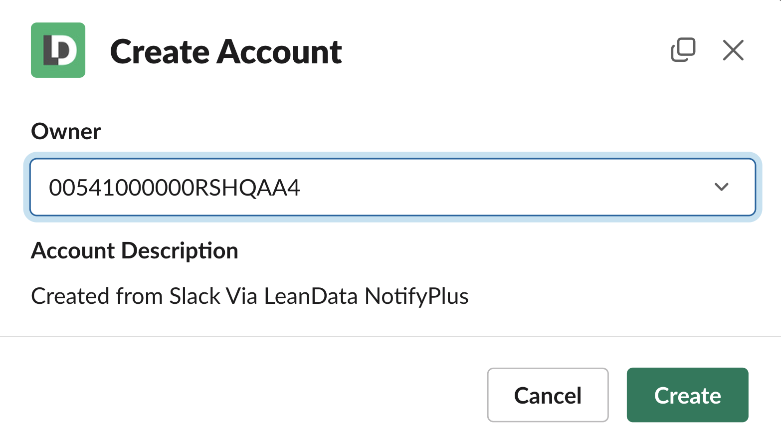This screenshot has width=781, height=447.
Task: Confirm by clicking Create in the footer
Action: 687,395
